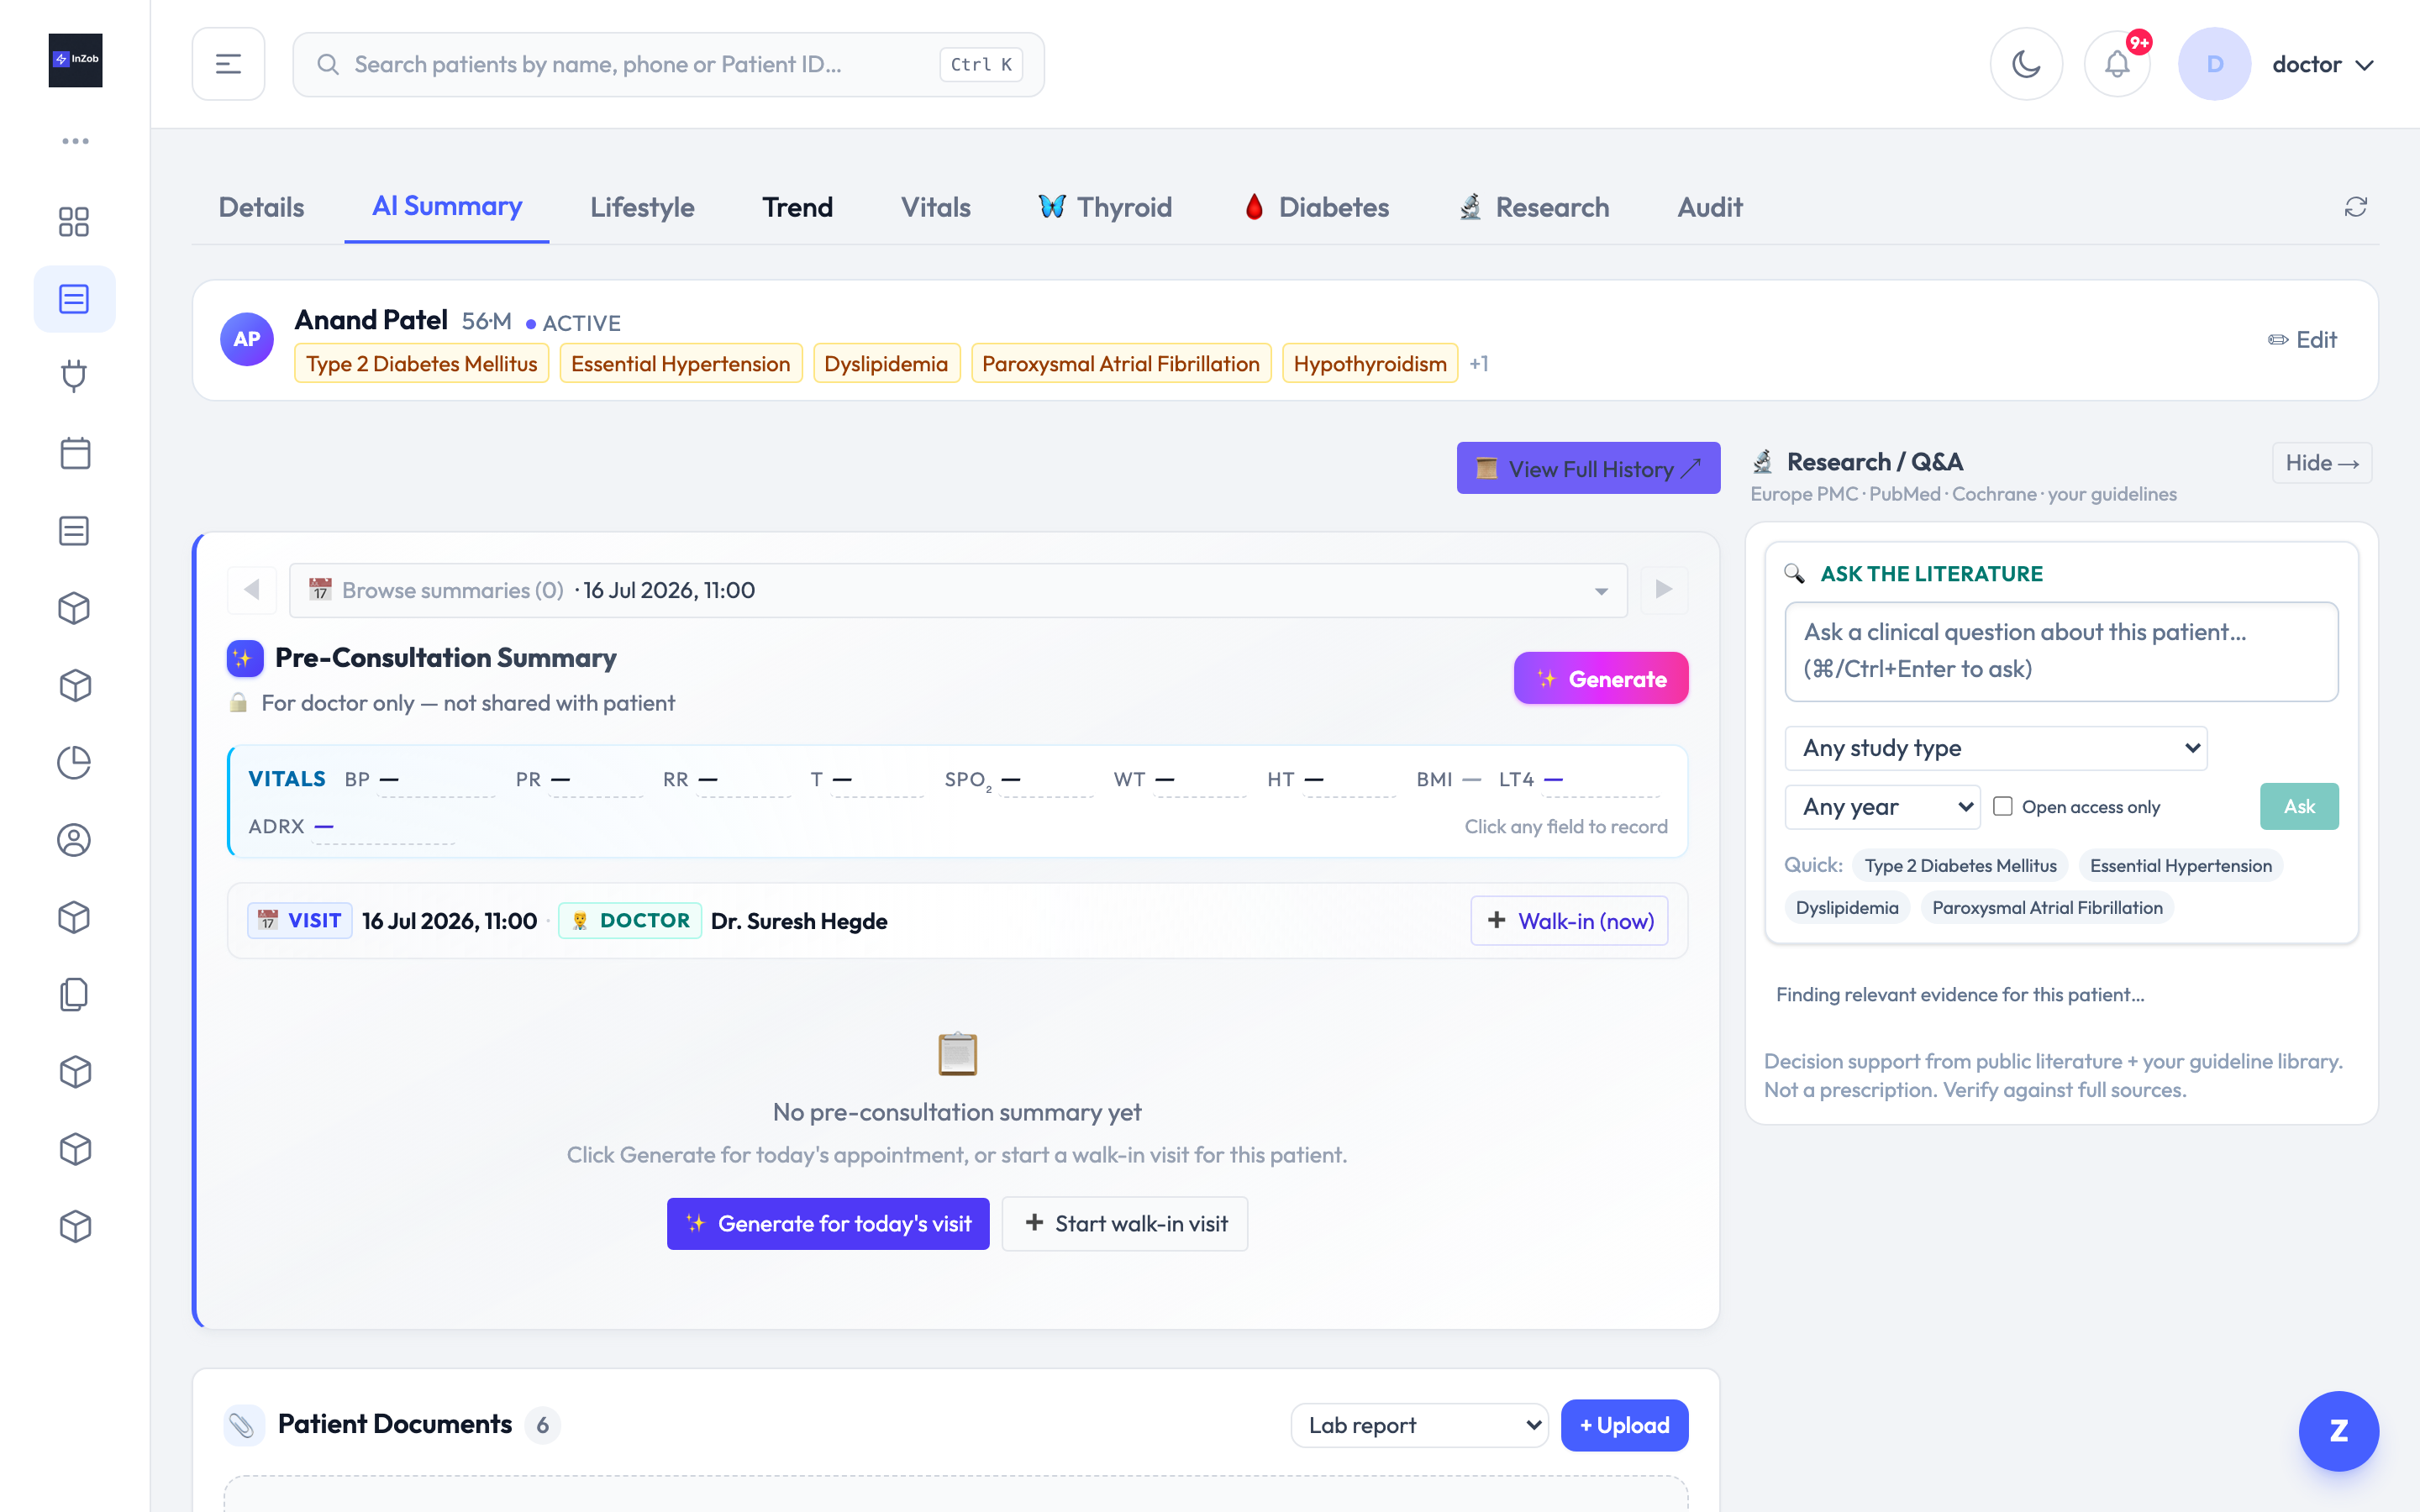Focus the patient search field
Viewport: 2420px width, 1512px height.
click(x=668, y=64)
